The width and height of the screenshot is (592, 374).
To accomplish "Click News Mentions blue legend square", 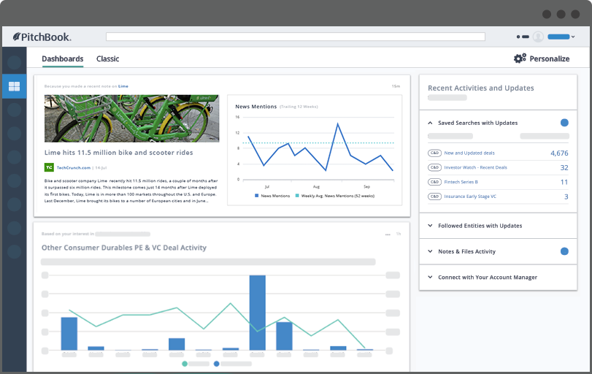I will [257, 196].
